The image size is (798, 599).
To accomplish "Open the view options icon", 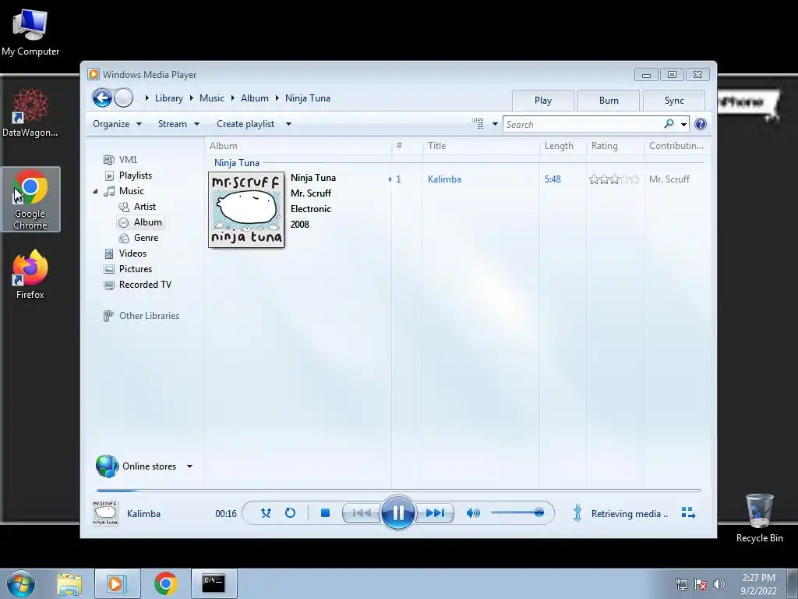I will point(478,124).
